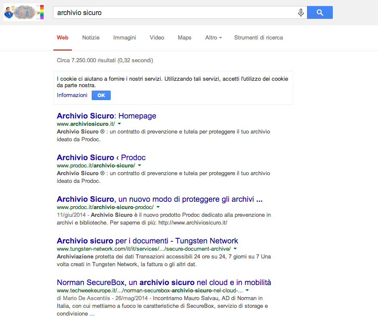Expand arrow beside prodoc.it/archivio-sicuro-prodoc/ URL
Screen dimensions: 378x322
[x=158, y=207]
